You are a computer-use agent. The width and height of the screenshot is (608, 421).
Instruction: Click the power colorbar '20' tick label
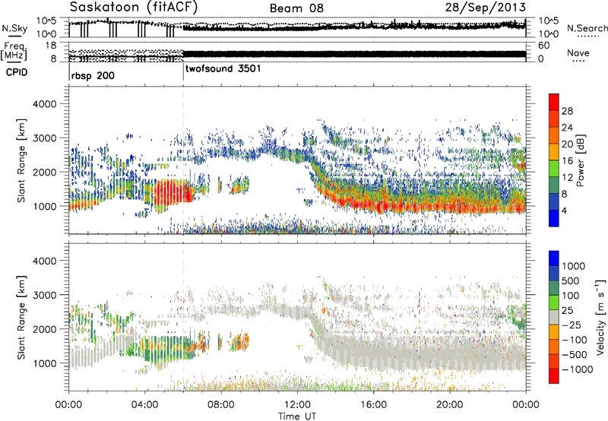point(567,144)
